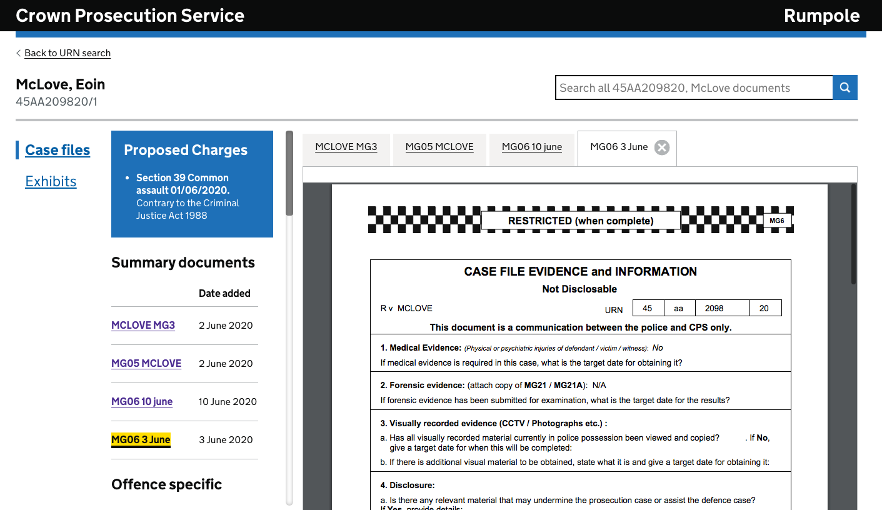Open MCLOVE MG3 in summary documents list
Screen dimensions: 882x510
[143, 325]
